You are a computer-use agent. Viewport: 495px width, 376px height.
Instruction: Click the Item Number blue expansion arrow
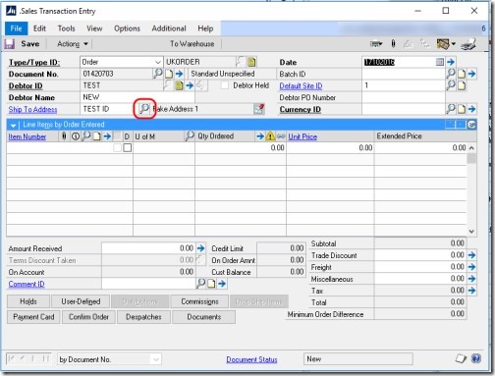point(107,136)
